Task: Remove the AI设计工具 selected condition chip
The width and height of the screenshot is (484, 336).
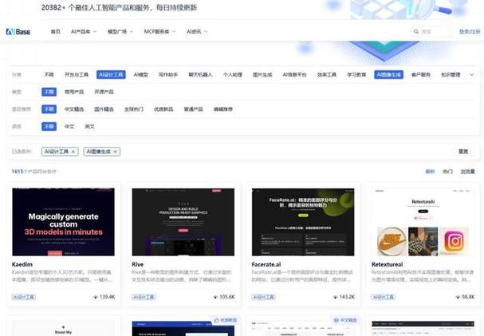Action: (73, 152)
